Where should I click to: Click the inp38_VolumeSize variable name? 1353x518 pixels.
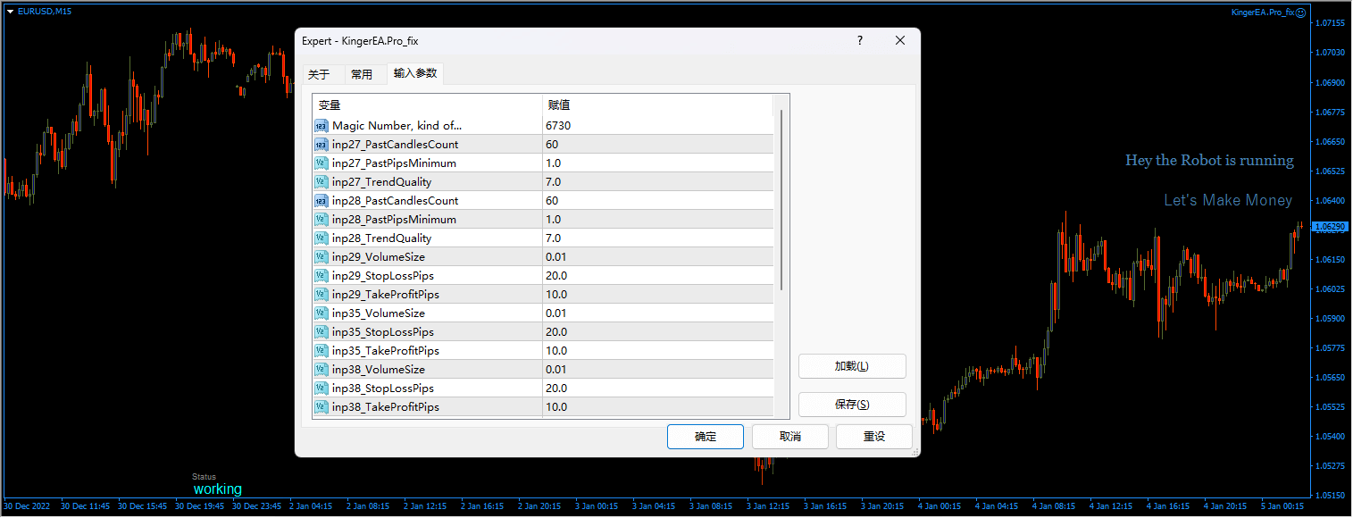379,370
